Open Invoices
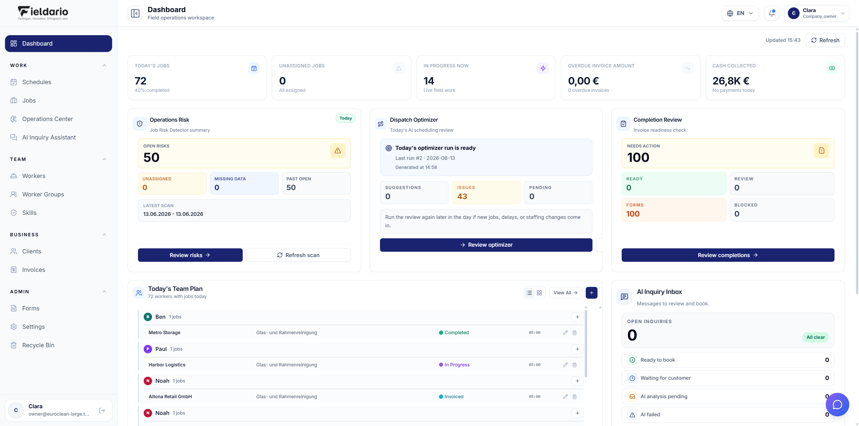The width and height of the screenshot is (859, 426). (x=58, y=270)
